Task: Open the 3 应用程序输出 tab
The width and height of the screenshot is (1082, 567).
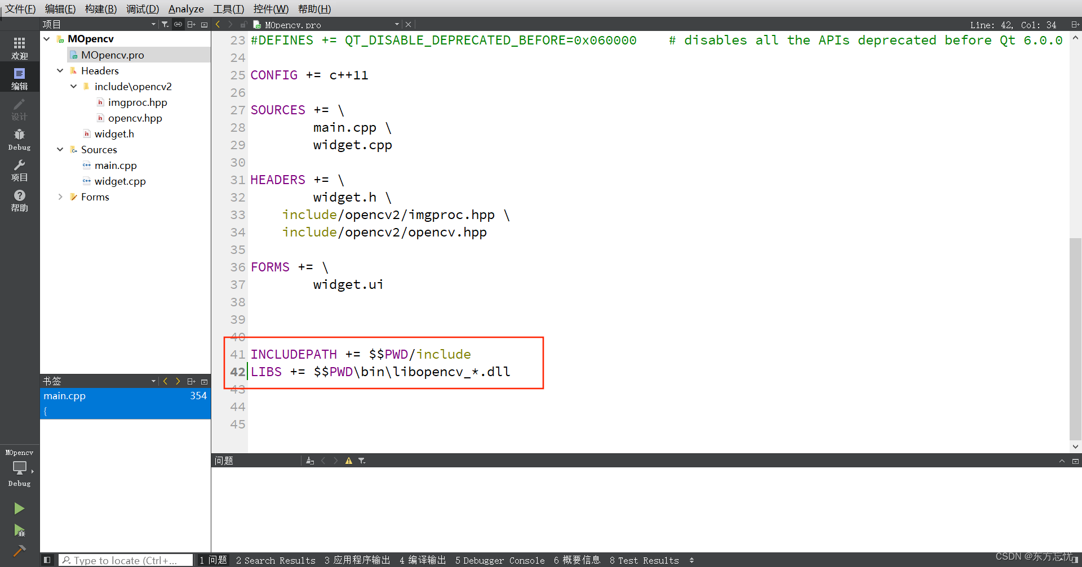Action: [x=357, y=560]
